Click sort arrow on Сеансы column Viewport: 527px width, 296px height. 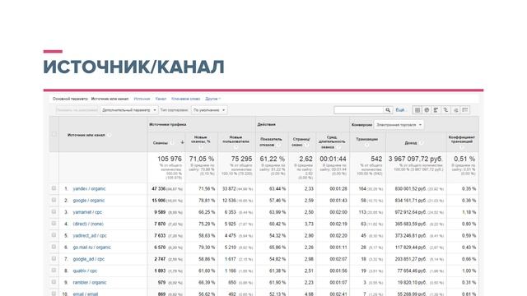[182, 142]
